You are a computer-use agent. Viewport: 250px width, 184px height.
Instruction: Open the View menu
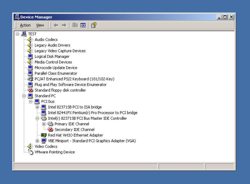40,25
